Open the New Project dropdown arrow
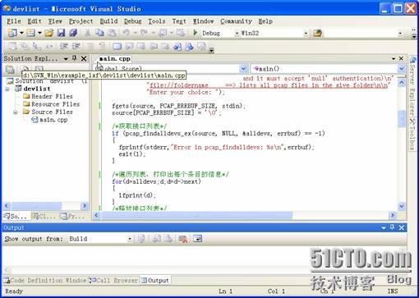Screen dimensions: 419x298 [21, 33]
